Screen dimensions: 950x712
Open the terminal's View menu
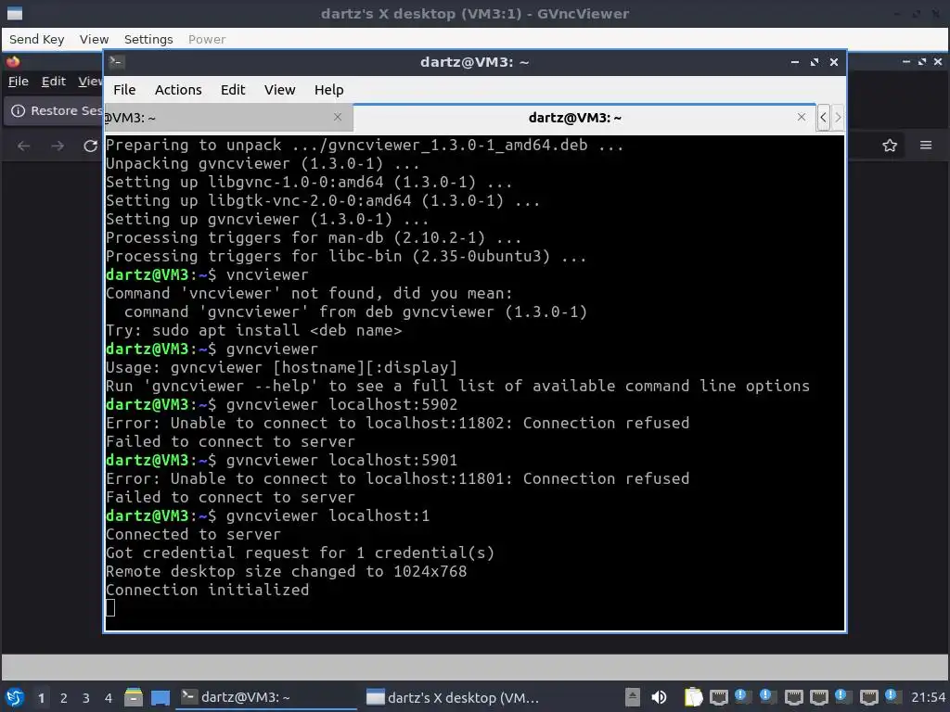pos(279,90)
